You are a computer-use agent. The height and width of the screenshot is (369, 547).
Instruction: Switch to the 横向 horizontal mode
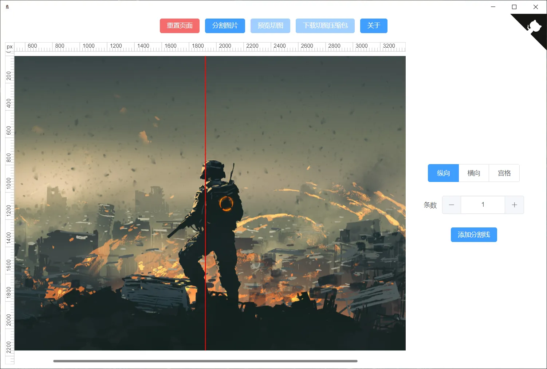pyautogui.click(x=474, y=173)
